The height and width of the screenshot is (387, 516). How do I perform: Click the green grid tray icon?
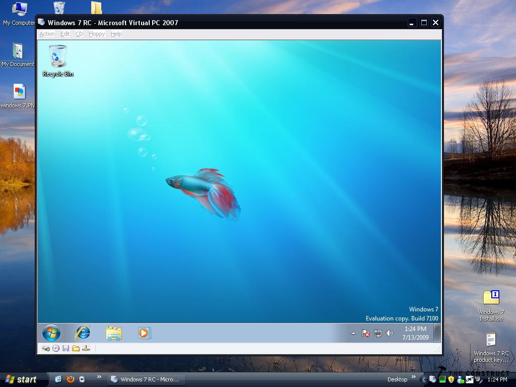[442, 379]
